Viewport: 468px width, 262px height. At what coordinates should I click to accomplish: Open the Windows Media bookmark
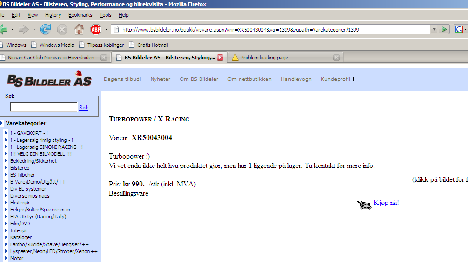pos(53,45)
